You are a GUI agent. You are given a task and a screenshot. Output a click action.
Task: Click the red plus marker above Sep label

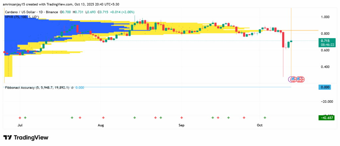[181, 118]
